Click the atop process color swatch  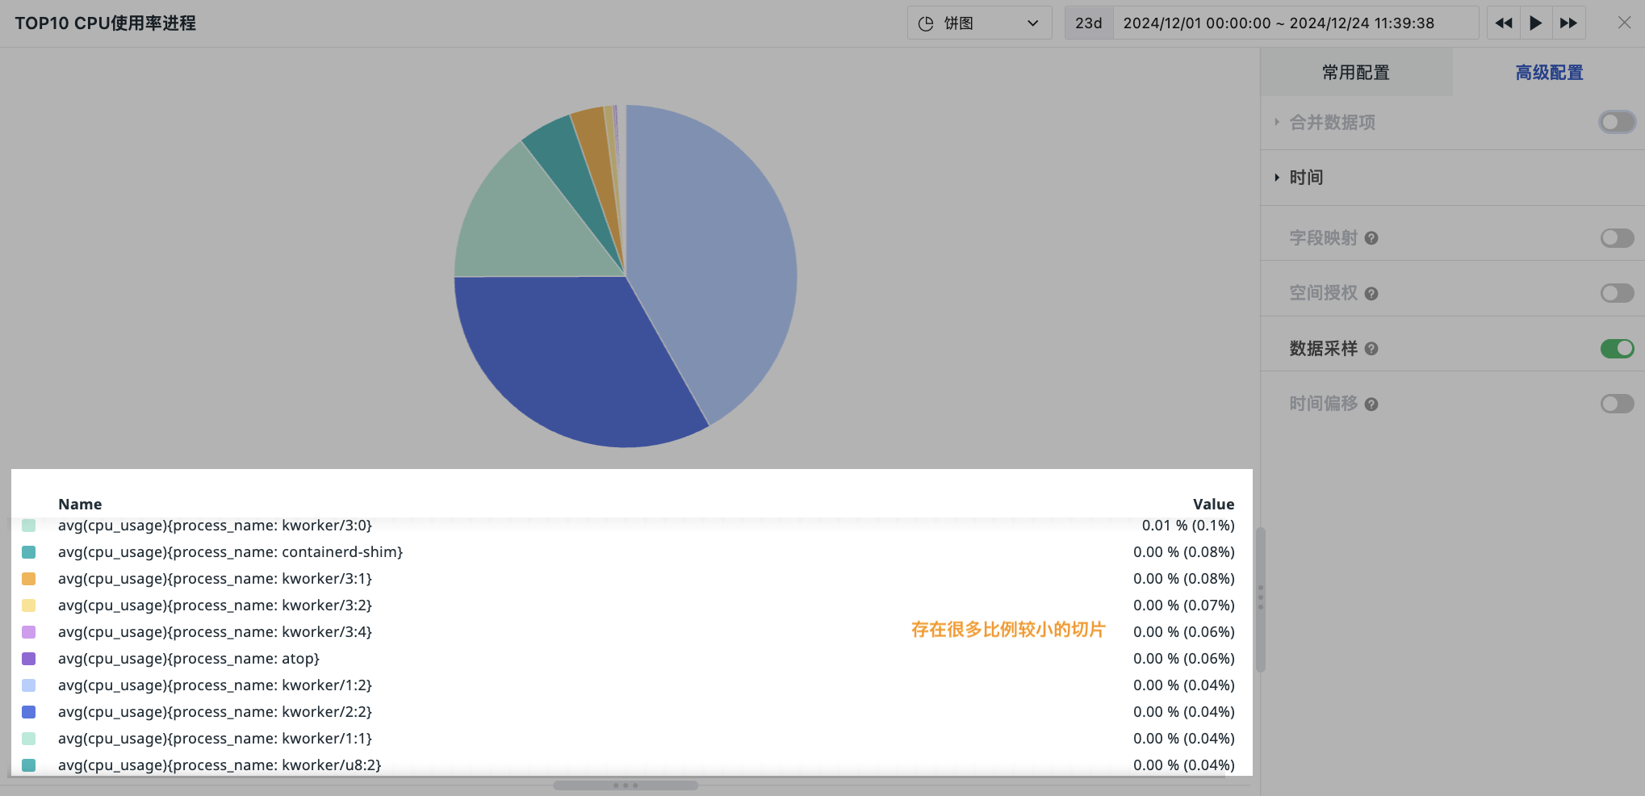pyautogui.click(x=29, y=659)
